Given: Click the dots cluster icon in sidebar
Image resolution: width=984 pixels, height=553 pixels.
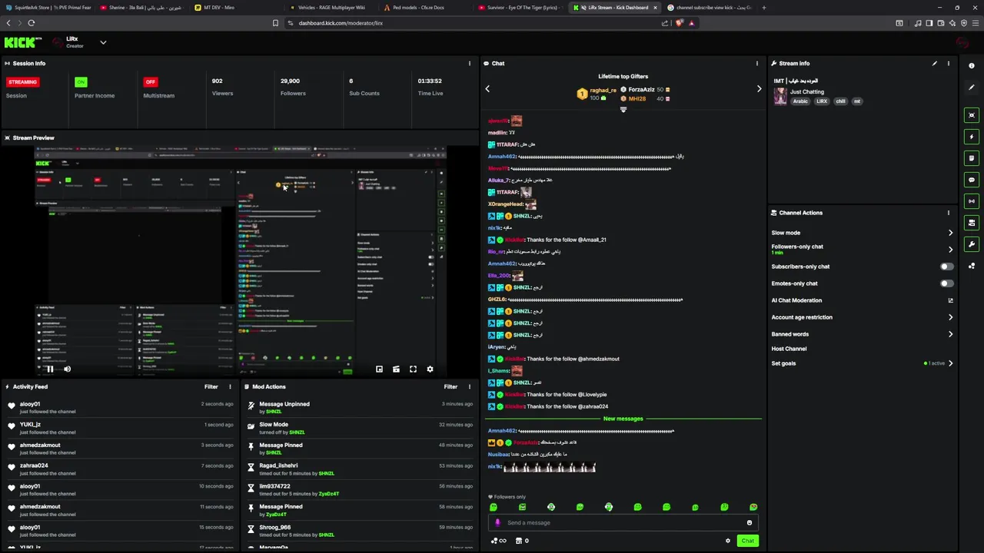Looking at the screenshot, I should click(x=972, y=266).
